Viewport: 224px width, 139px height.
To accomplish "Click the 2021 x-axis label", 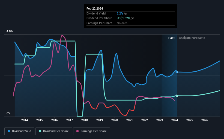I will pos(130,120).
